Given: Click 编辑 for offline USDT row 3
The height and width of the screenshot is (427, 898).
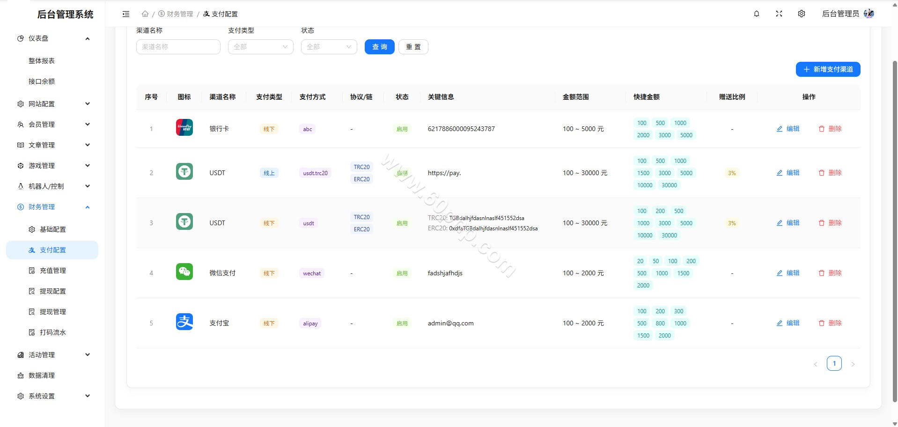Looking at the screenshot, I should point(788,223).
